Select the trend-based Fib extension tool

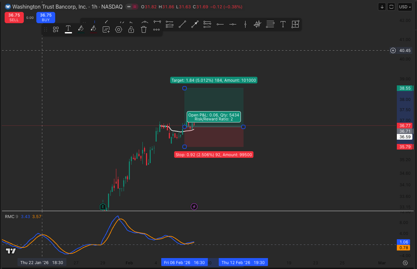pos(207,24)
